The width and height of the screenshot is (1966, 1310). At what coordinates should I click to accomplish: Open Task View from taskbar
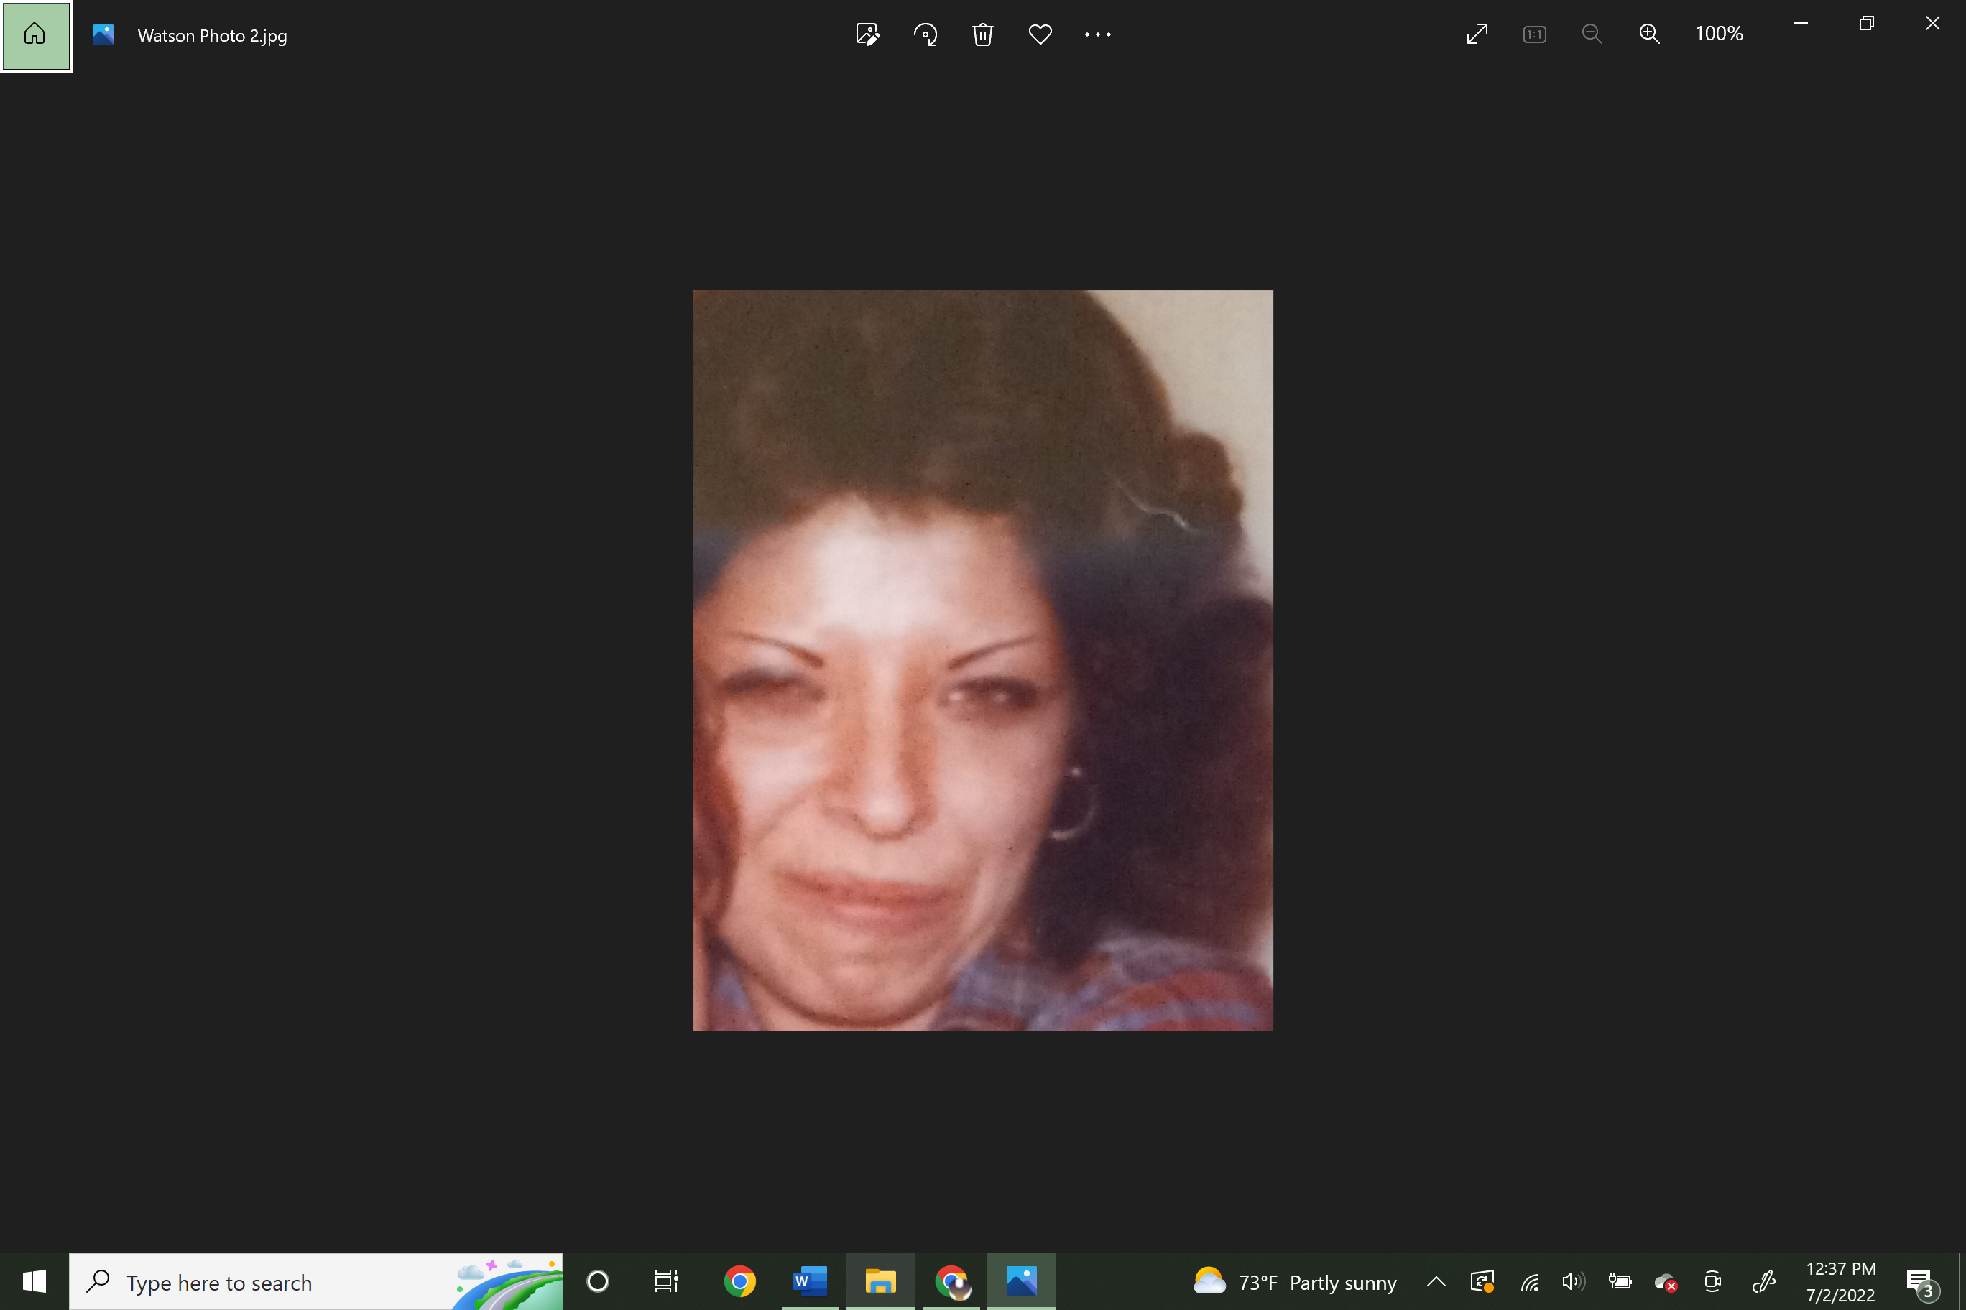pyautogui.click(x=666, y=1281)
